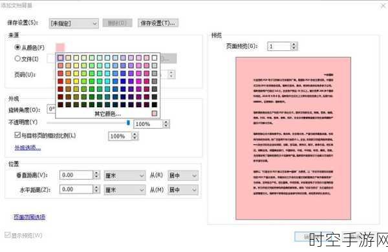Open the 水平距离 unit dropdown 厘米

coord(124,190)
